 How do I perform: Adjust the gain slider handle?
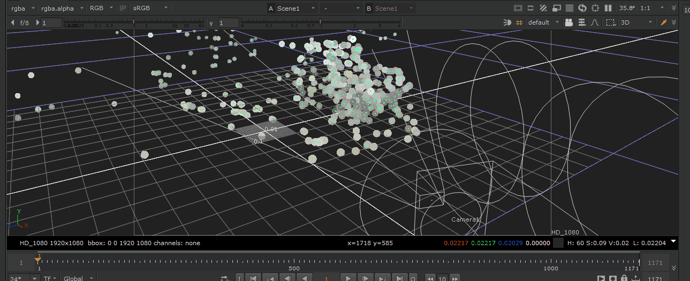coord(133,21)
